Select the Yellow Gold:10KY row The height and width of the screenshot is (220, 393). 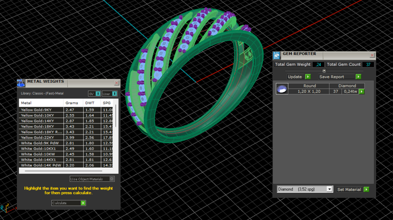coord(66,115)
